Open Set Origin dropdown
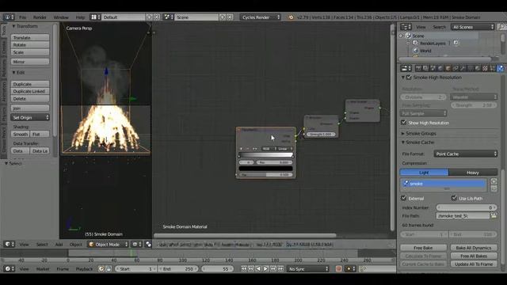This screenshot has width=507, height=285. coord(30,117)
